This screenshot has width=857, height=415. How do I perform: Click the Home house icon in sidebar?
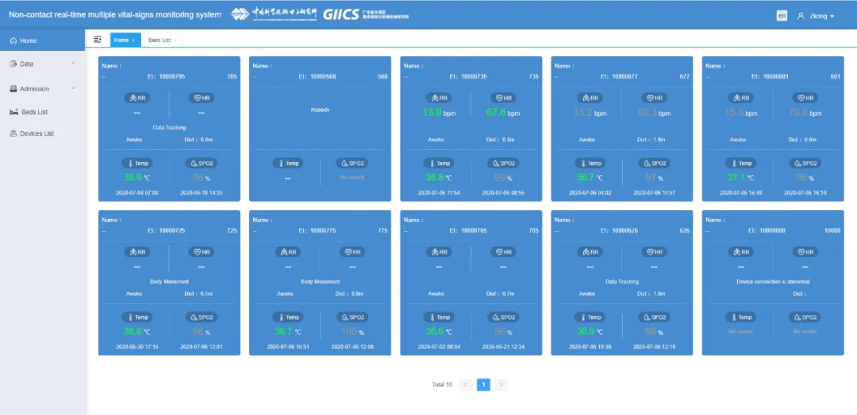pos(13,40)
